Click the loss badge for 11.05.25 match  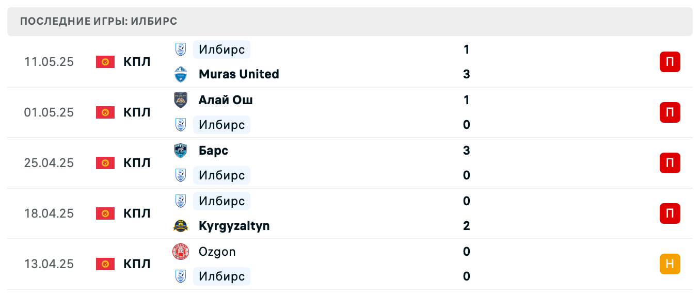(670, 62)
